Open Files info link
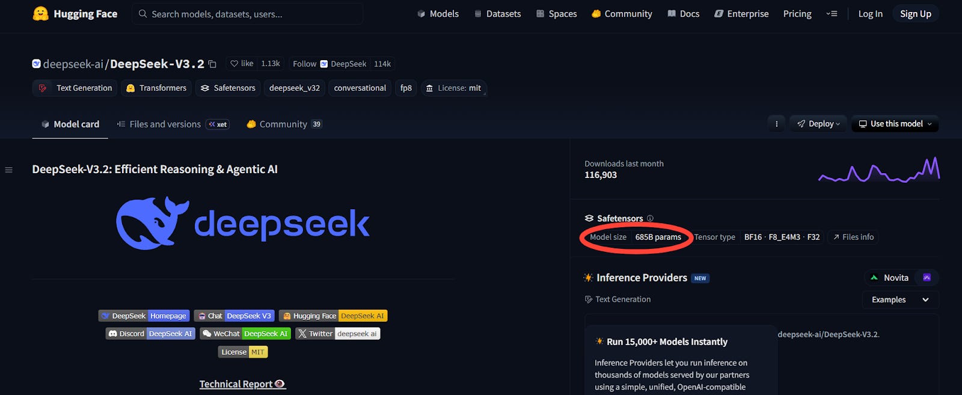 click(853, 237)
